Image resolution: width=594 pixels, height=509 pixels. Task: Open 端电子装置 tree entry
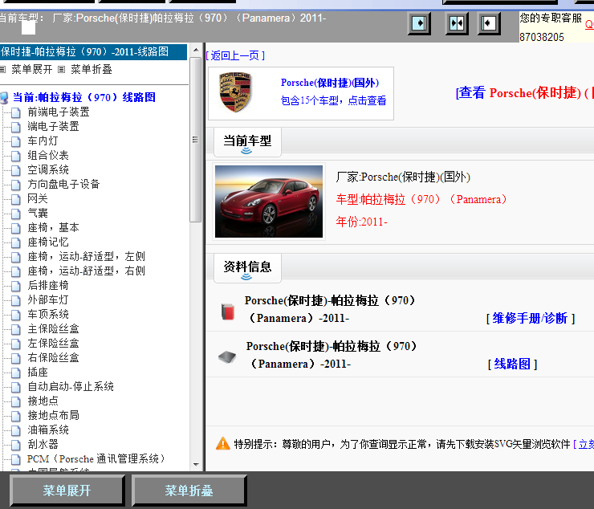pos(54,127)
